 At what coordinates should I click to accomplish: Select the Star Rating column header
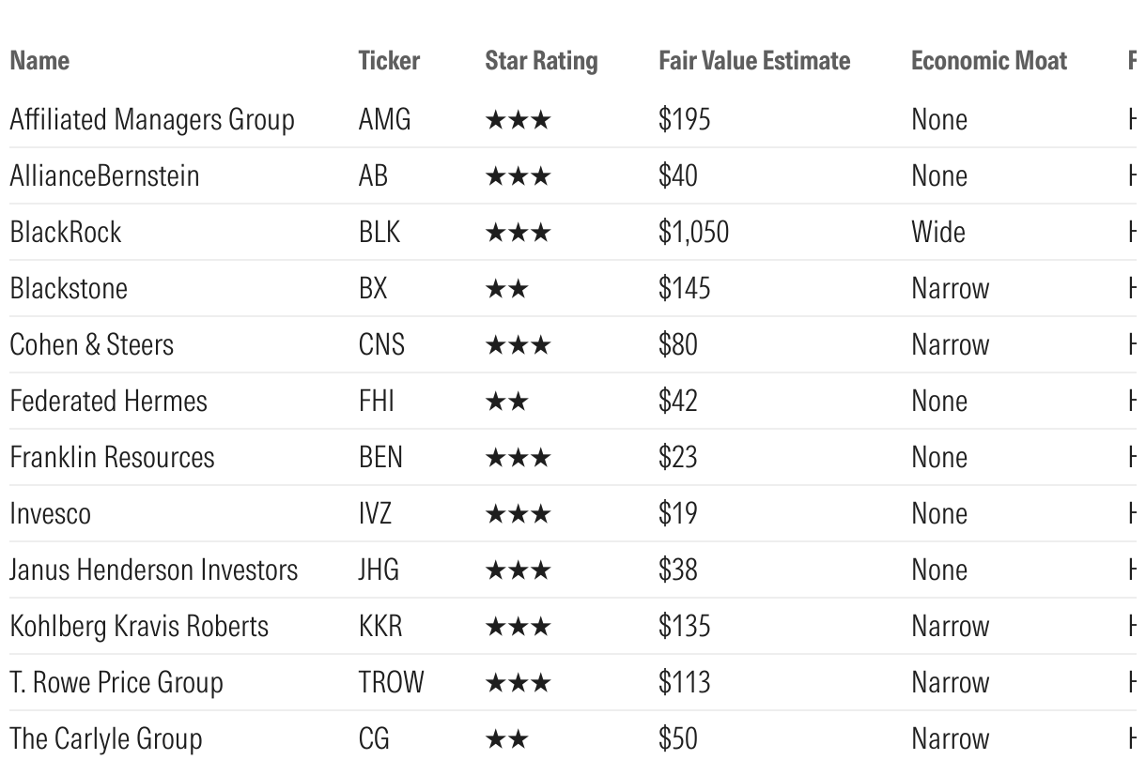click(541, 61)
